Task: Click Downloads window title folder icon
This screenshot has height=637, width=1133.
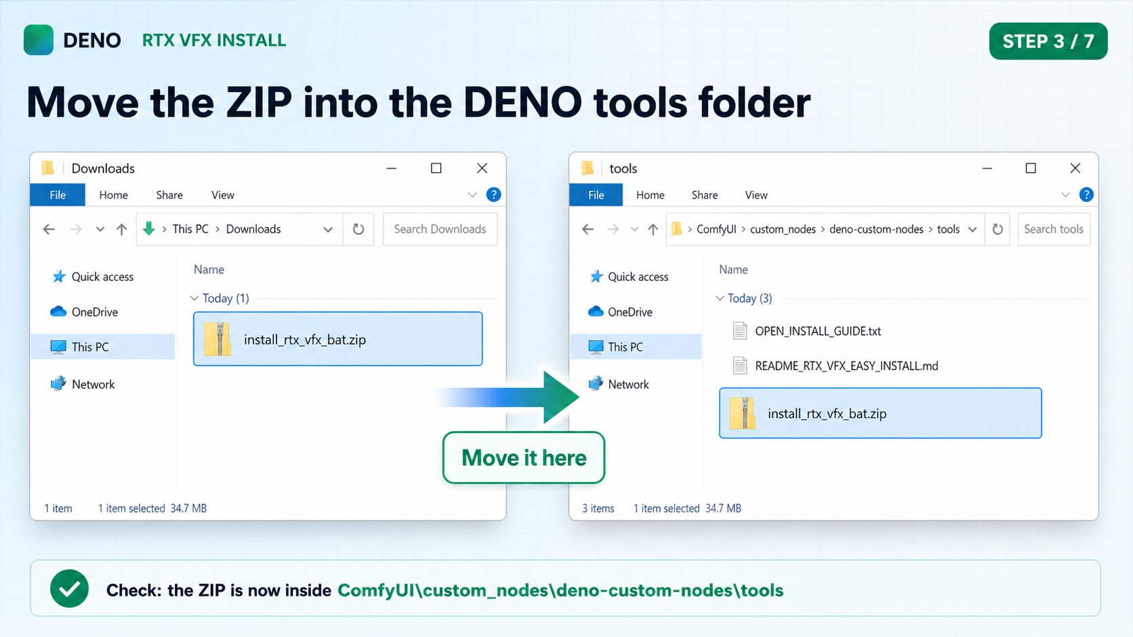Action: (47, 168)
